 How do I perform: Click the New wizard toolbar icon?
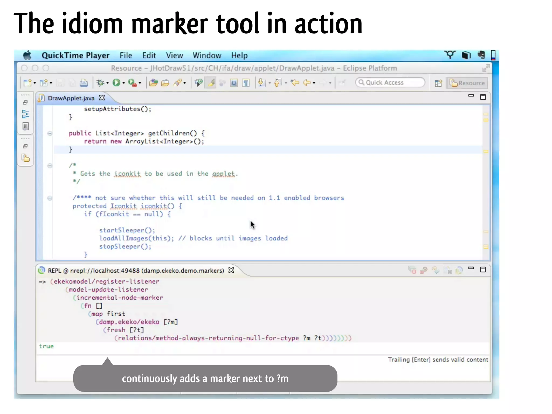(x=27, y=83)
